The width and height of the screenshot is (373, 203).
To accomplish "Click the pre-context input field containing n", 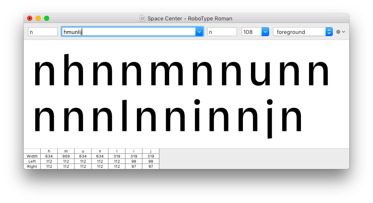I will pos(43,32).
